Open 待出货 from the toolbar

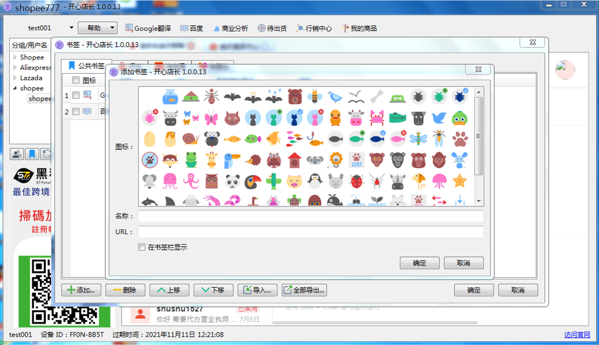coord(272,28)
